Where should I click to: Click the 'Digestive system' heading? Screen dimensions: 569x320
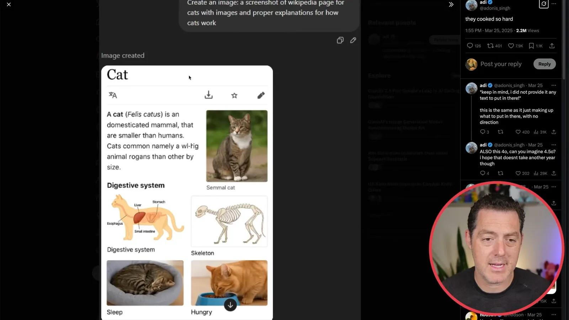click(136, 185)
